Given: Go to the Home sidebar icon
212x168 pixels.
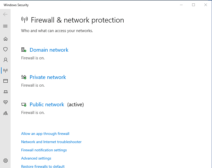Looking at the screenshot, I should 5,39.
